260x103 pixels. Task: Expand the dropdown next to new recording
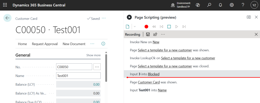point(135,26)
